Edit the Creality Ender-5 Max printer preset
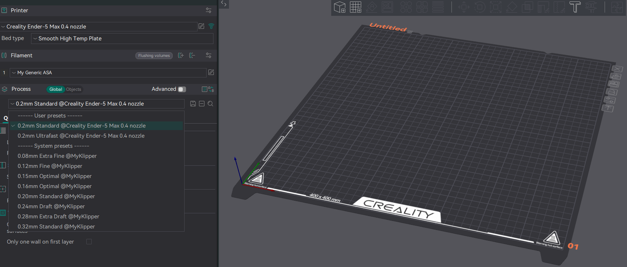 tap(202, 26)
